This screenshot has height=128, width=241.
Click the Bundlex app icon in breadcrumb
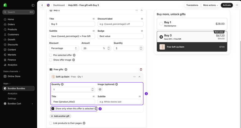(48, 5)
